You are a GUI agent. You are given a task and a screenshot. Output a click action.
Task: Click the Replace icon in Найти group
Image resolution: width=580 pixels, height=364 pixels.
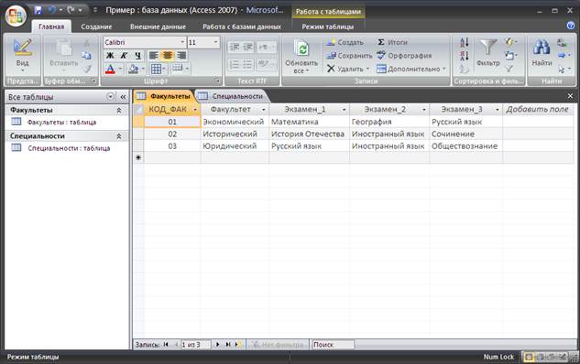point(562,42)
